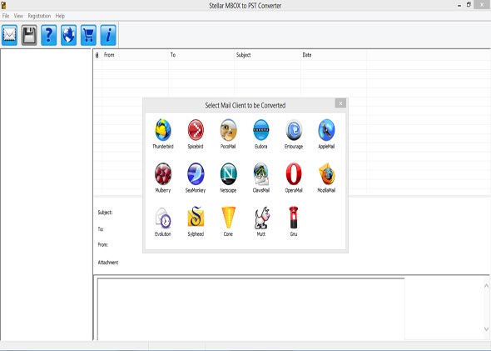Select the MozillaMail client icon
491x351 pixels.
[x=326, y=173]
